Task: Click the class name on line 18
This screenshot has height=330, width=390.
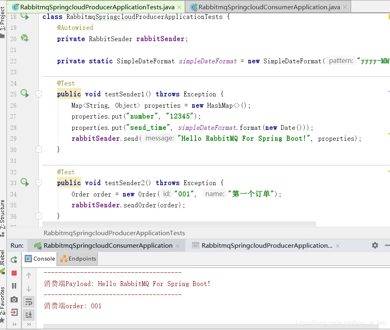Action: point(144,17)
